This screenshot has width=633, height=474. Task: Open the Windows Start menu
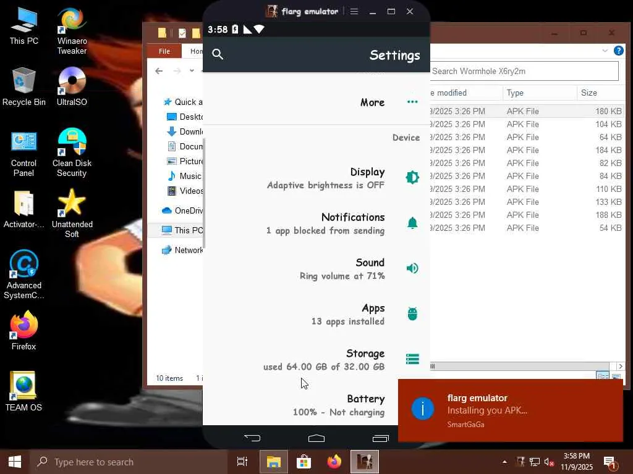click(x=15, y=462)
